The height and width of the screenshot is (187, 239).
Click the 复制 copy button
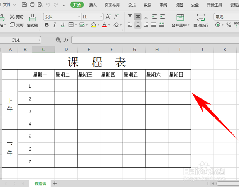pos(17,25)
